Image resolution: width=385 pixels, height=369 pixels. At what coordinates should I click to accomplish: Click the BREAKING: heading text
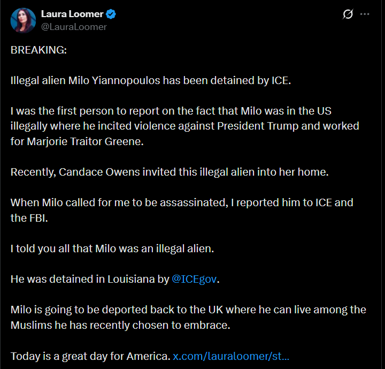pos(39,50)
